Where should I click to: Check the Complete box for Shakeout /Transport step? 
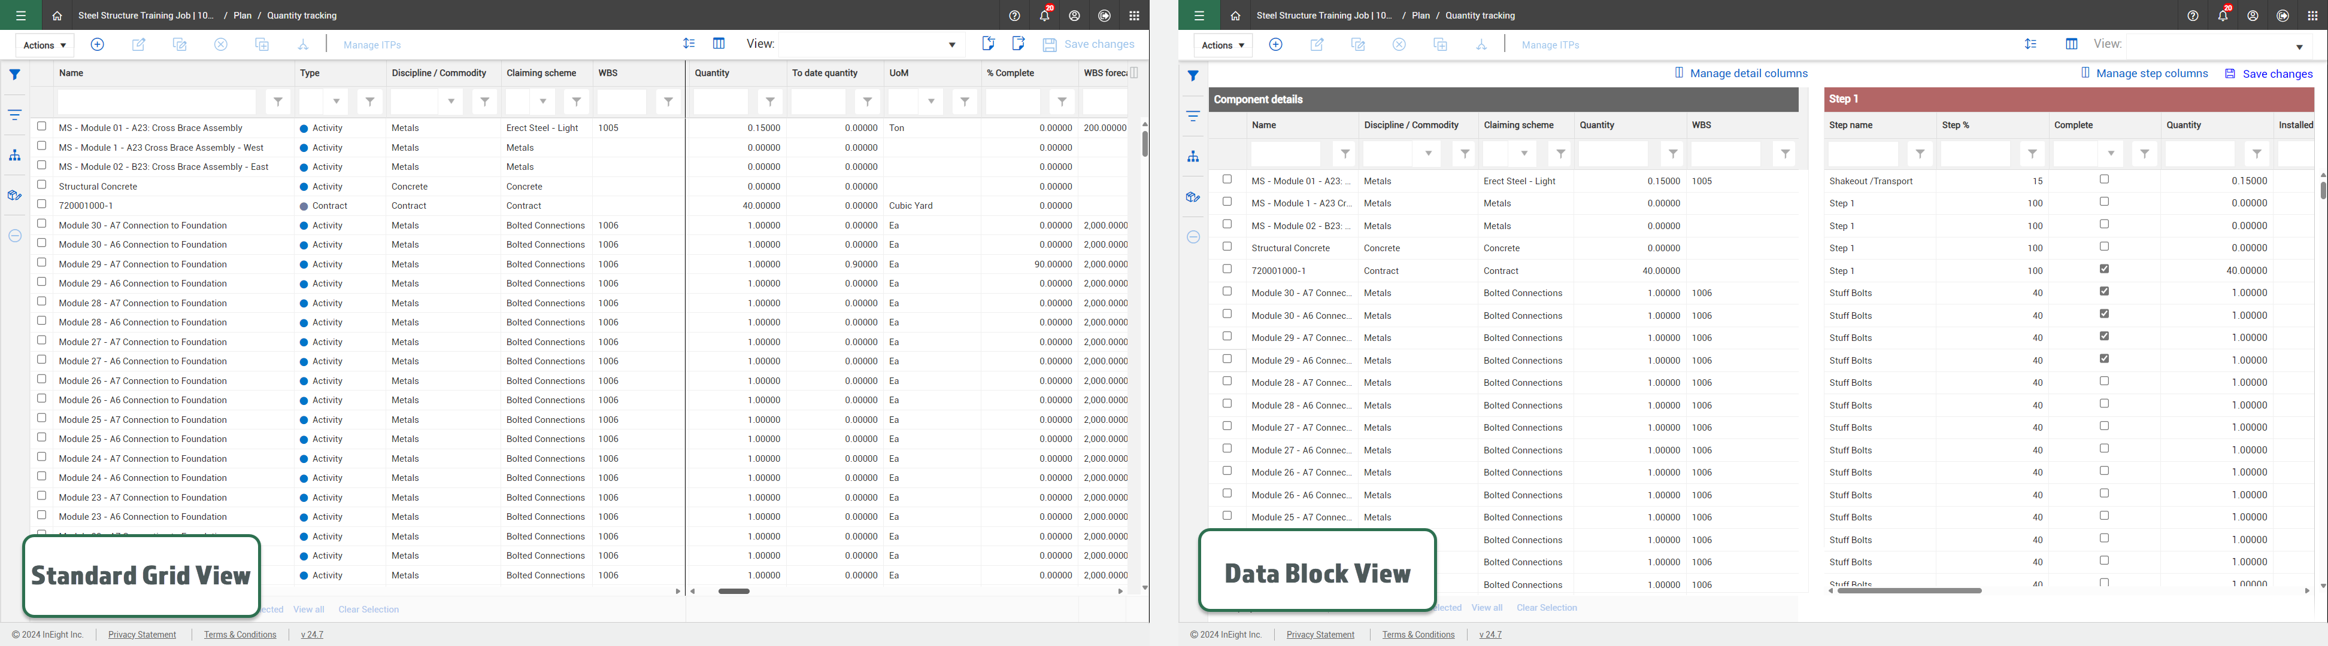point(2104,179)
